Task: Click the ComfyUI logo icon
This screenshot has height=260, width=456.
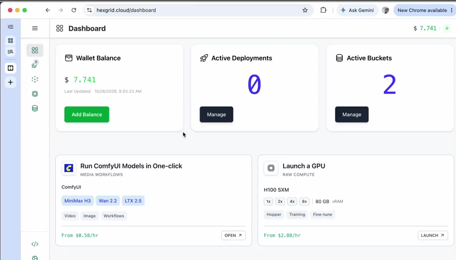Action: tap(69, 168)
